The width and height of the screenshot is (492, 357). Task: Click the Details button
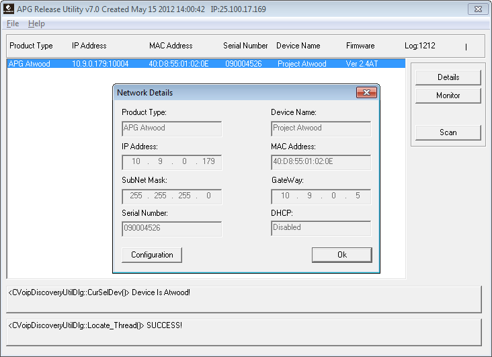(448, 77)
